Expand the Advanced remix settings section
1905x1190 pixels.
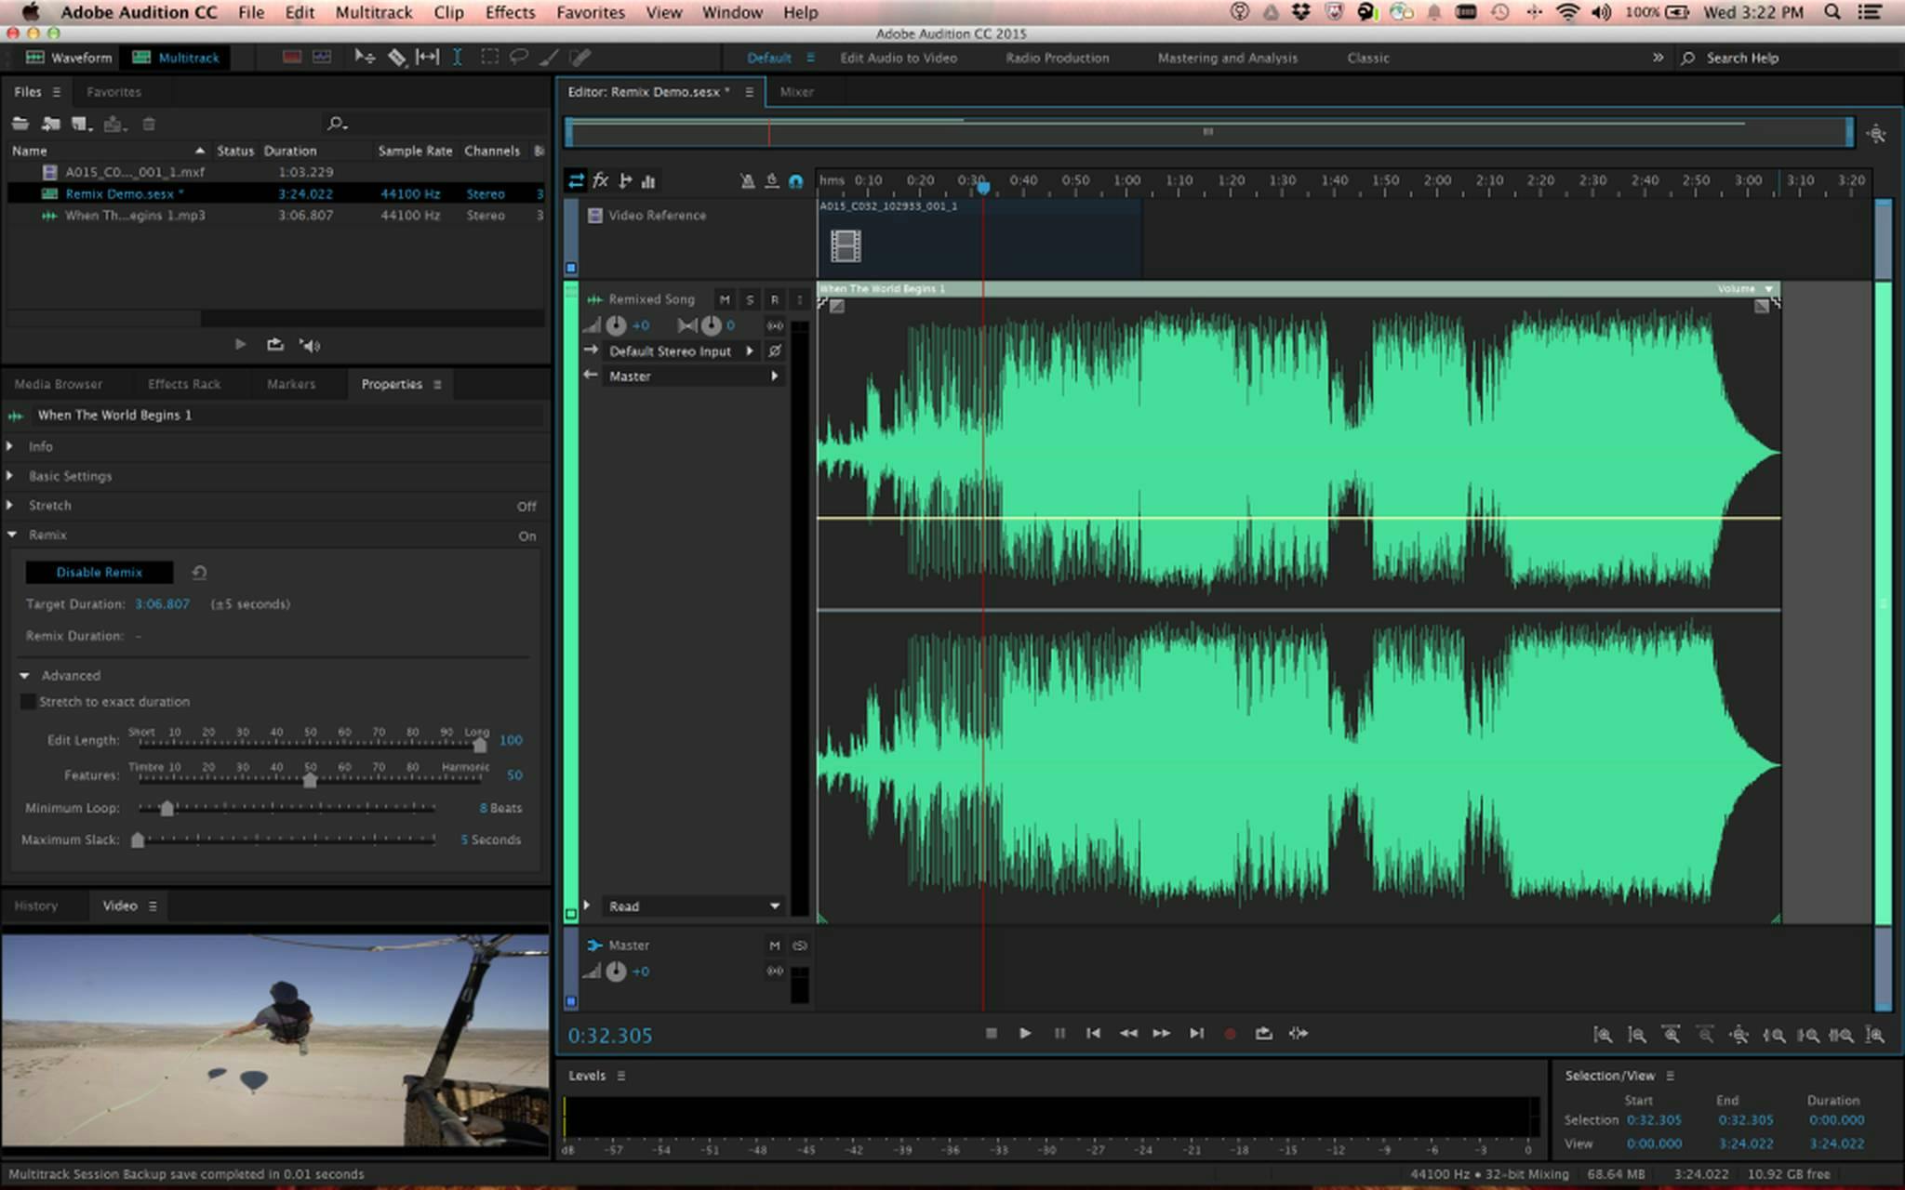[25, 673]
